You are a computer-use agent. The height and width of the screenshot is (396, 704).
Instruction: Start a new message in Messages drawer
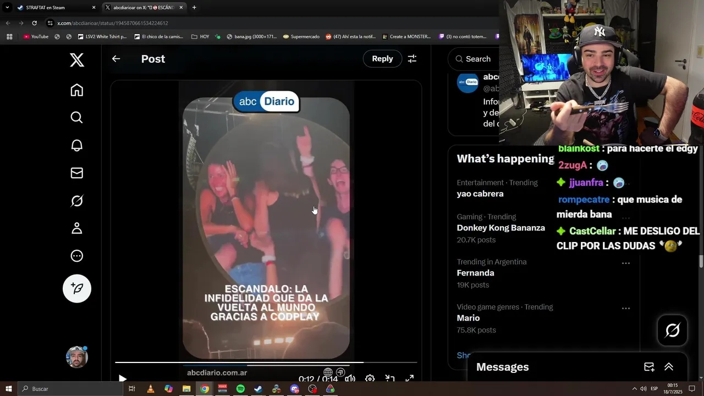coord(649,367)
